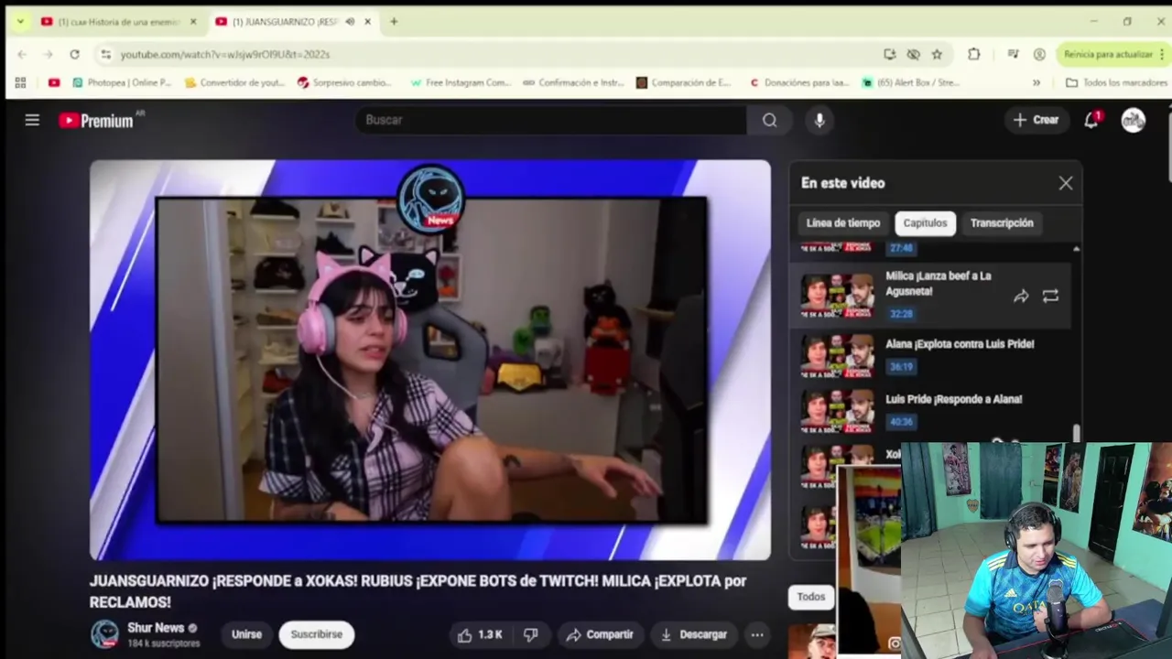
Task: Start voice search with microphone icon
Action: [x=819, y=120]
